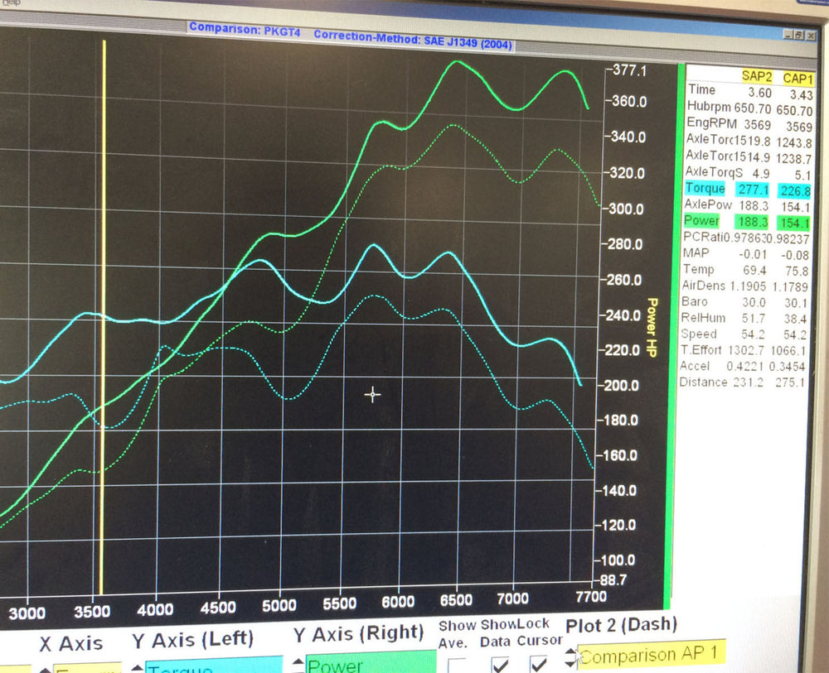Open the Y Axis (Left) Torque selector
Viewport: 829px width, 673px height.
[x=212, y=666]
